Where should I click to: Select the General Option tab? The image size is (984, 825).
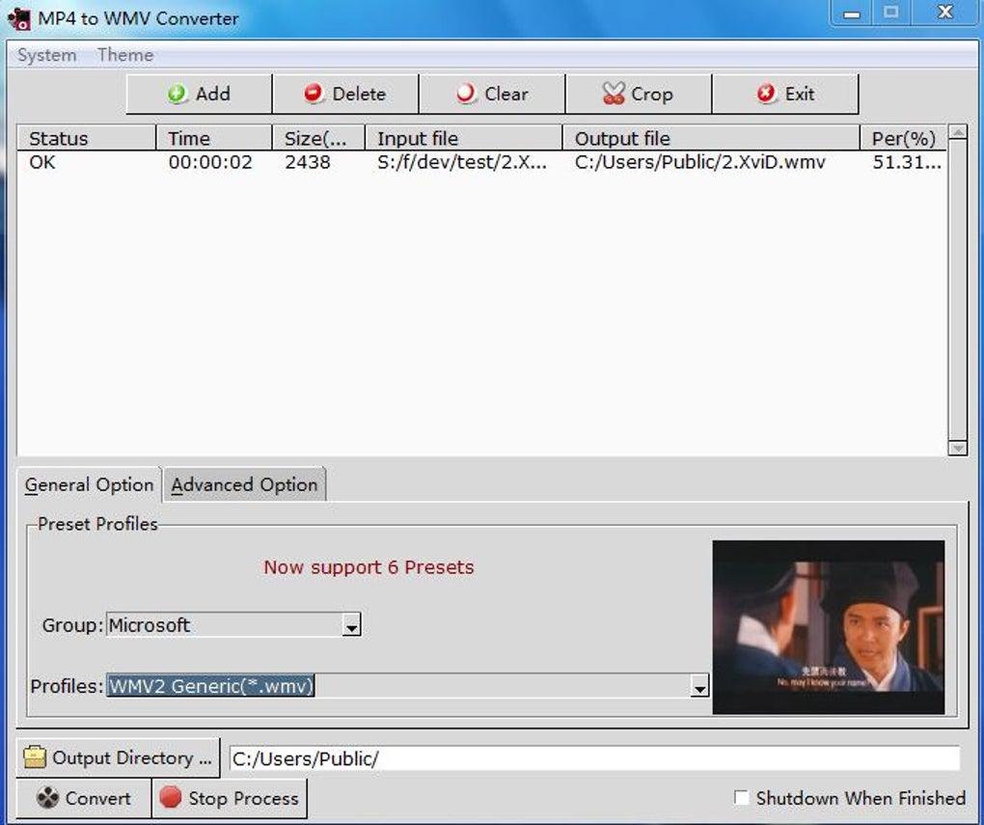[x=89, y=484]
